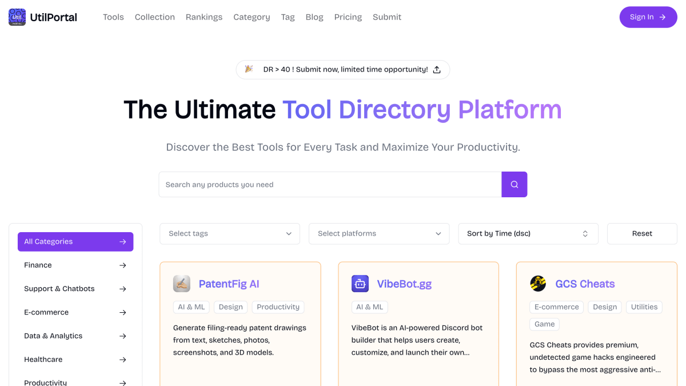Viewport: 686px width, 386px height.
Task: Click Game tag on GCS Cheats card
Action: coord(545,324)
